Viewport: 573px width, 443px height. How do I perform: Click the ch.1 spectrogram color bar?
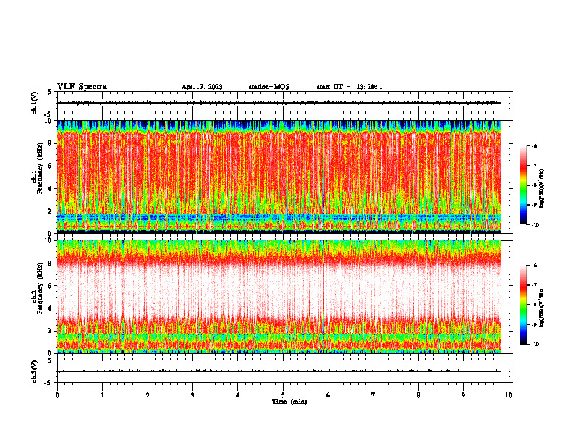point(523,185)
